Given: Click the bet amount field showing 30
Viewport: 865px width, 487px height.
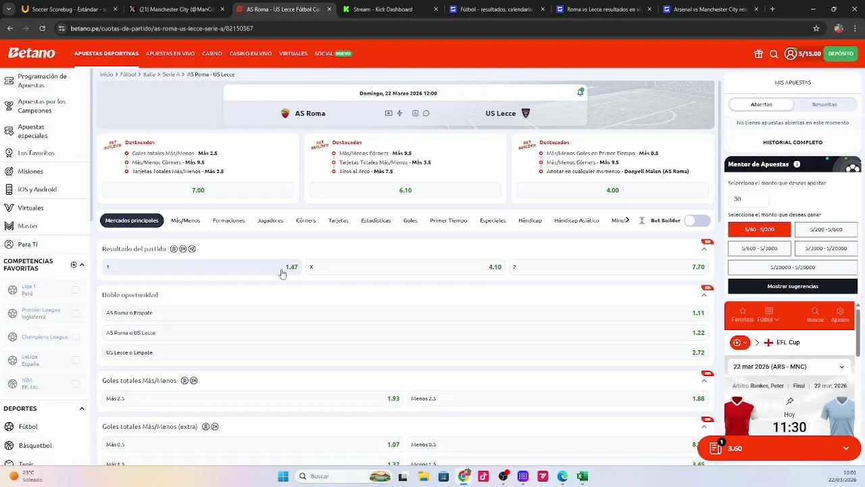Looking at the screenshot, I should tap(749, 199).
